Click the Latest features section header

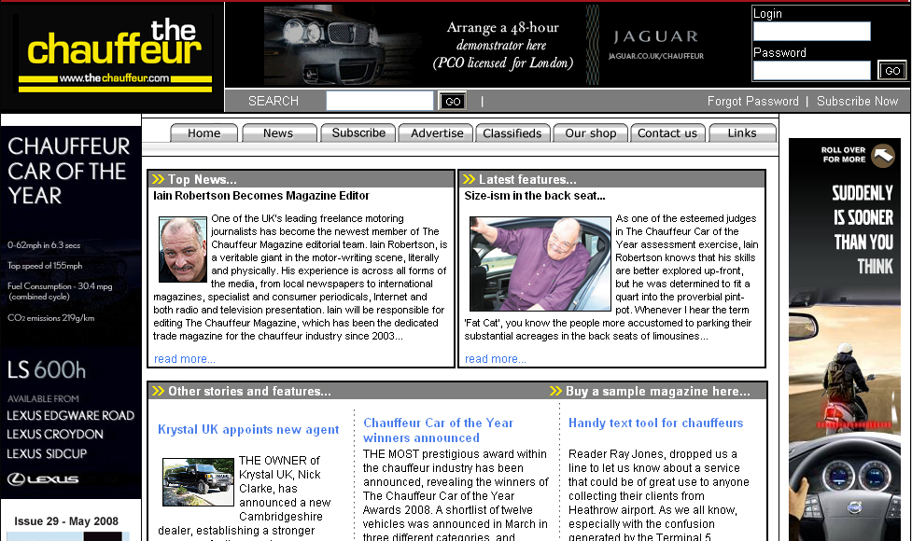click(x=611, y=179)
